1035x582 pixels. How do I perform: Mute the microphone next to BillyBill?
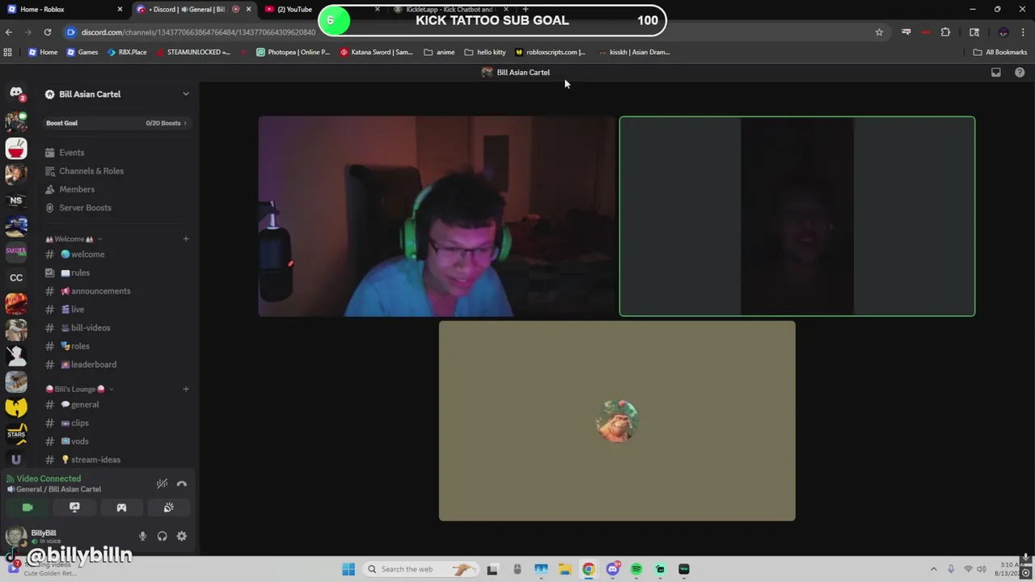coord(142,536)
